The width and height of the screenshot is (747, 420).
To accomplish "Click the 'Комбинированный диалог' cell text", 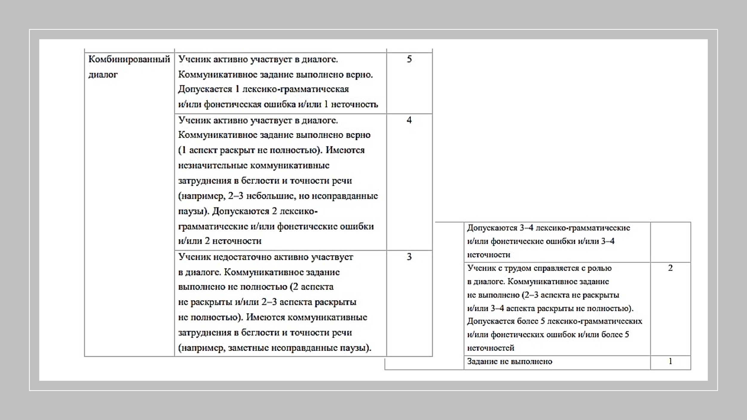I will point(129,67).
